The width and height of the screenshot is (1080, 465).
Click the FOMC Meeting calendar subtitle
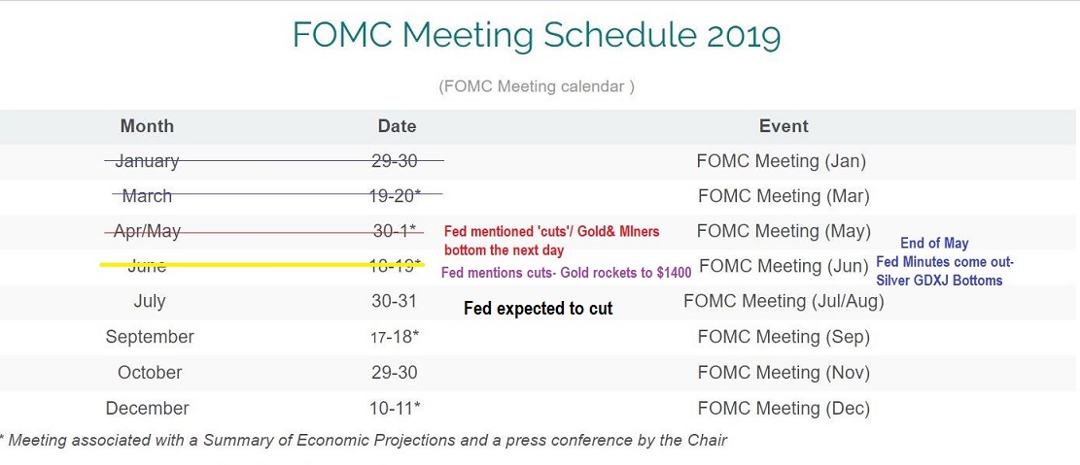pyautogui.click(x=537, y=86)
